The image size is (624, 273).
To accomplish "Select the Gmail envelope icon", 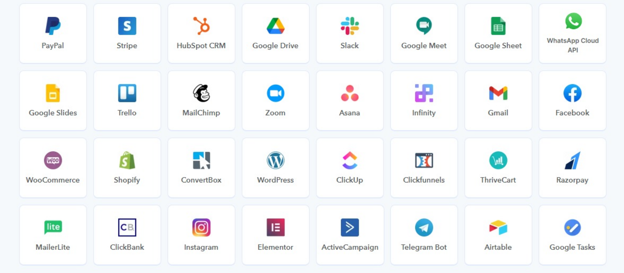I will click(498, 93).
